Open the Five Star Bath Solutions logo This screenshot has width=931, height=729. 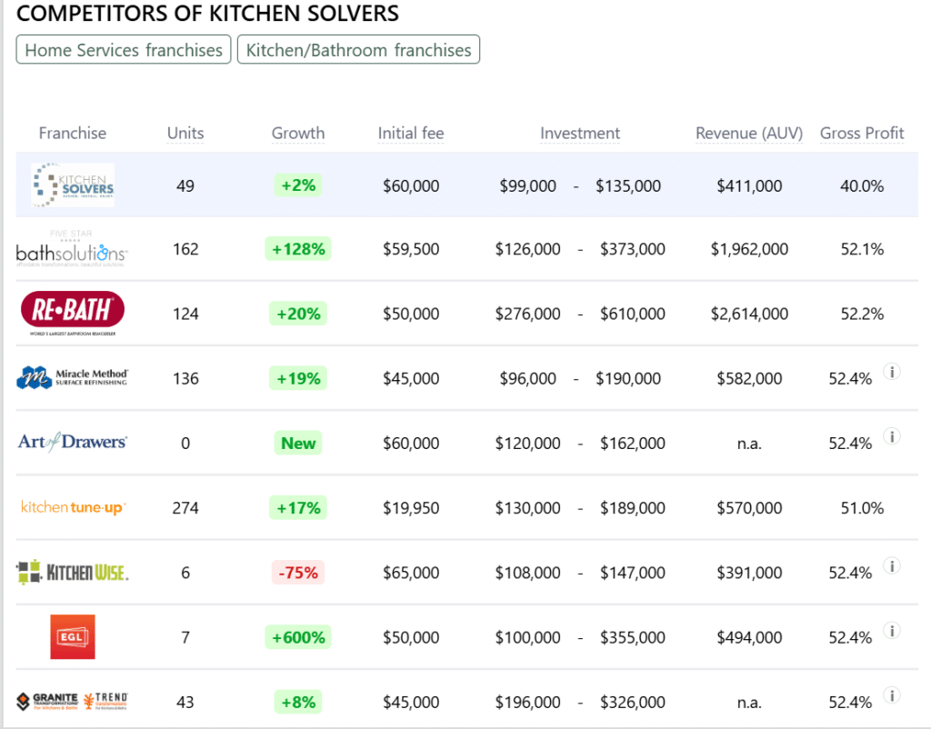point(71,249)
